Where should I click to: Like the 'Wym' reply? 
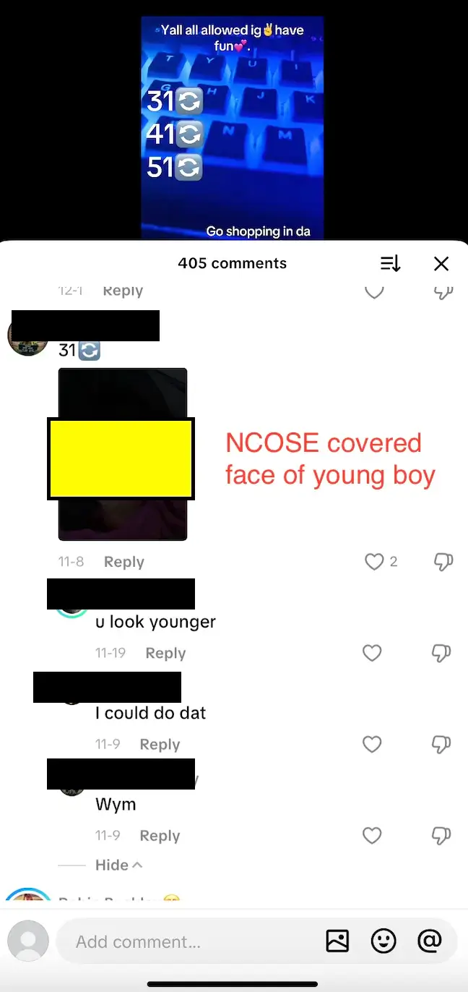[x=372, y=836]
